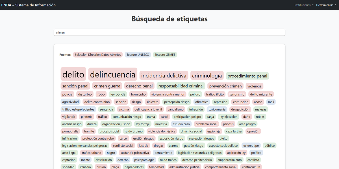Select the 'violencia doméstica' tag
The image size is (339, 169).
click(162, 131)
